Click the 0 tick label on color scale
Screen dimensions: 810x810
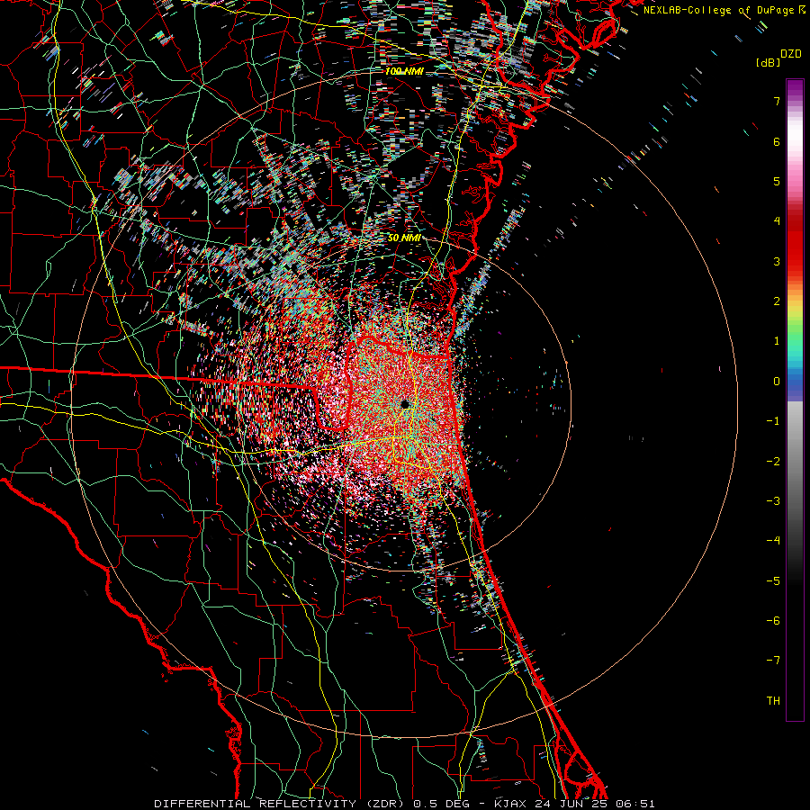click(777, 382)
